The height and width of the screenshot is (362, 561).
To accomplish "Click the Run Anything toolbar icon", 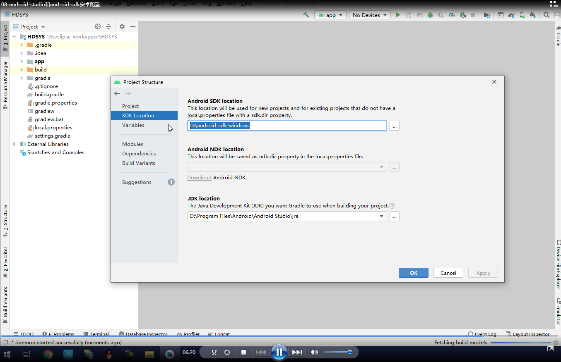I will point(501,15).
